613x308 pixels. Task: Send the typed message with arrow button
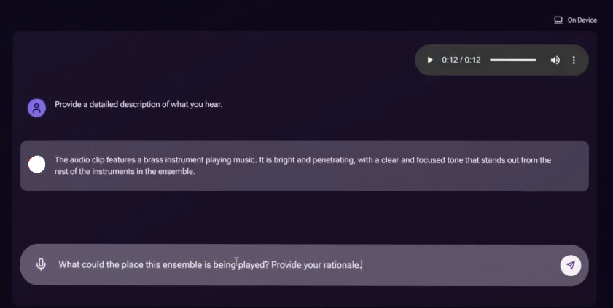click(570, 265)
